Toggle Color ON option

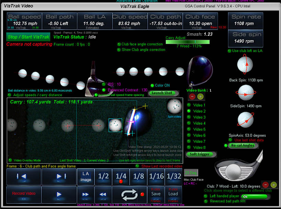(x=152, y=86)
